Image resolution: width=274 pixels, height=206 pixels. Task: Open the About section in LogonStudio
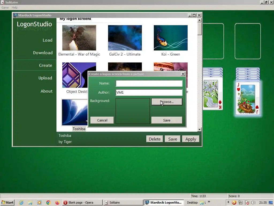47,91
